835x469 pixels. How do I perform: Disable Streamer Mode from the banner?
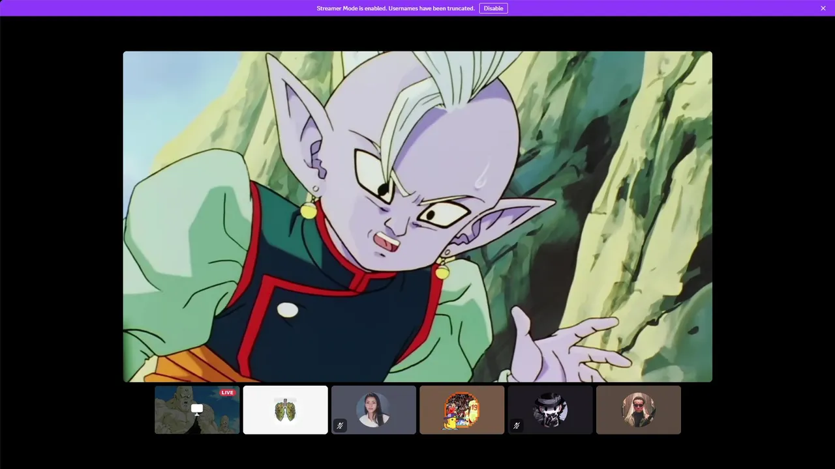tap(493, 8)
